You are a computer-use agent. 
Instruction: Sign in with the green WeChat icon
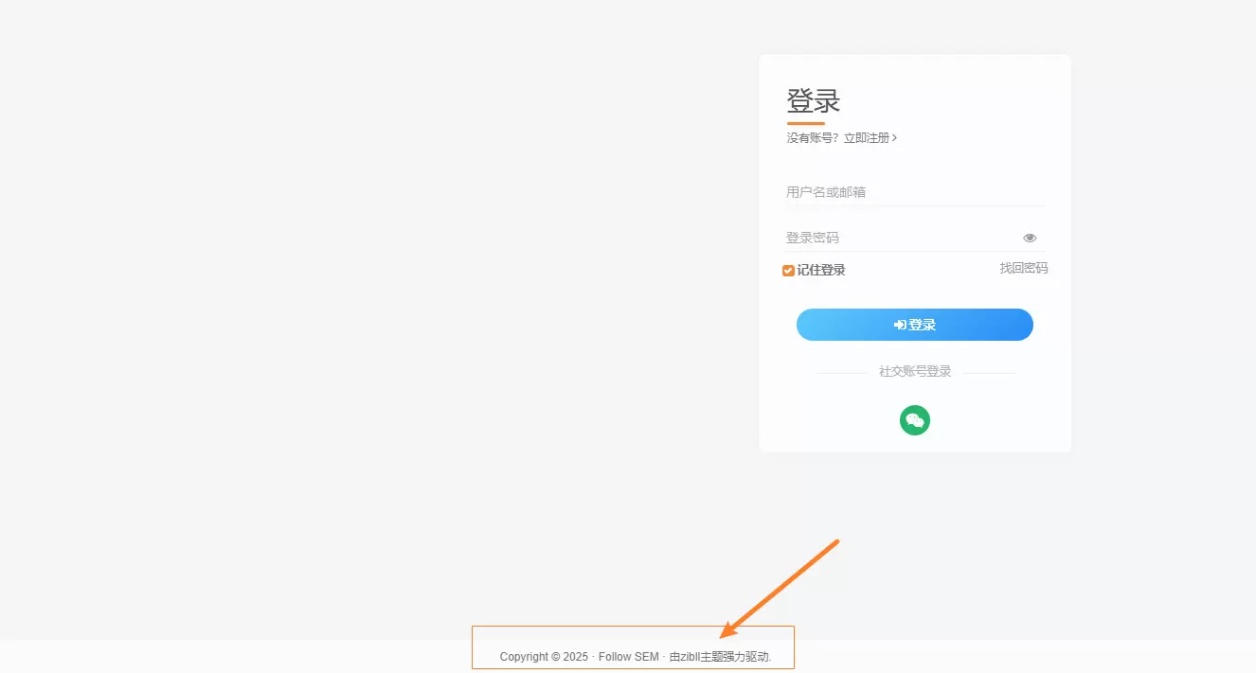pos(915,420)
